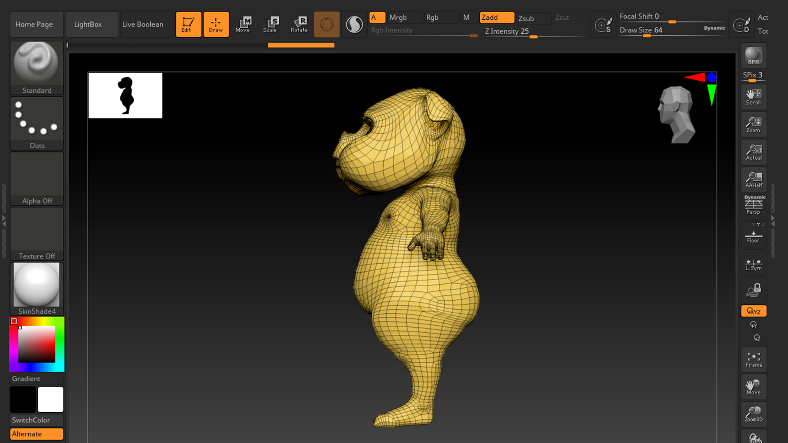Click the Scroll canvas tool
The width and height of the screenshot is (788, 443).
click(x=754, y=97)
